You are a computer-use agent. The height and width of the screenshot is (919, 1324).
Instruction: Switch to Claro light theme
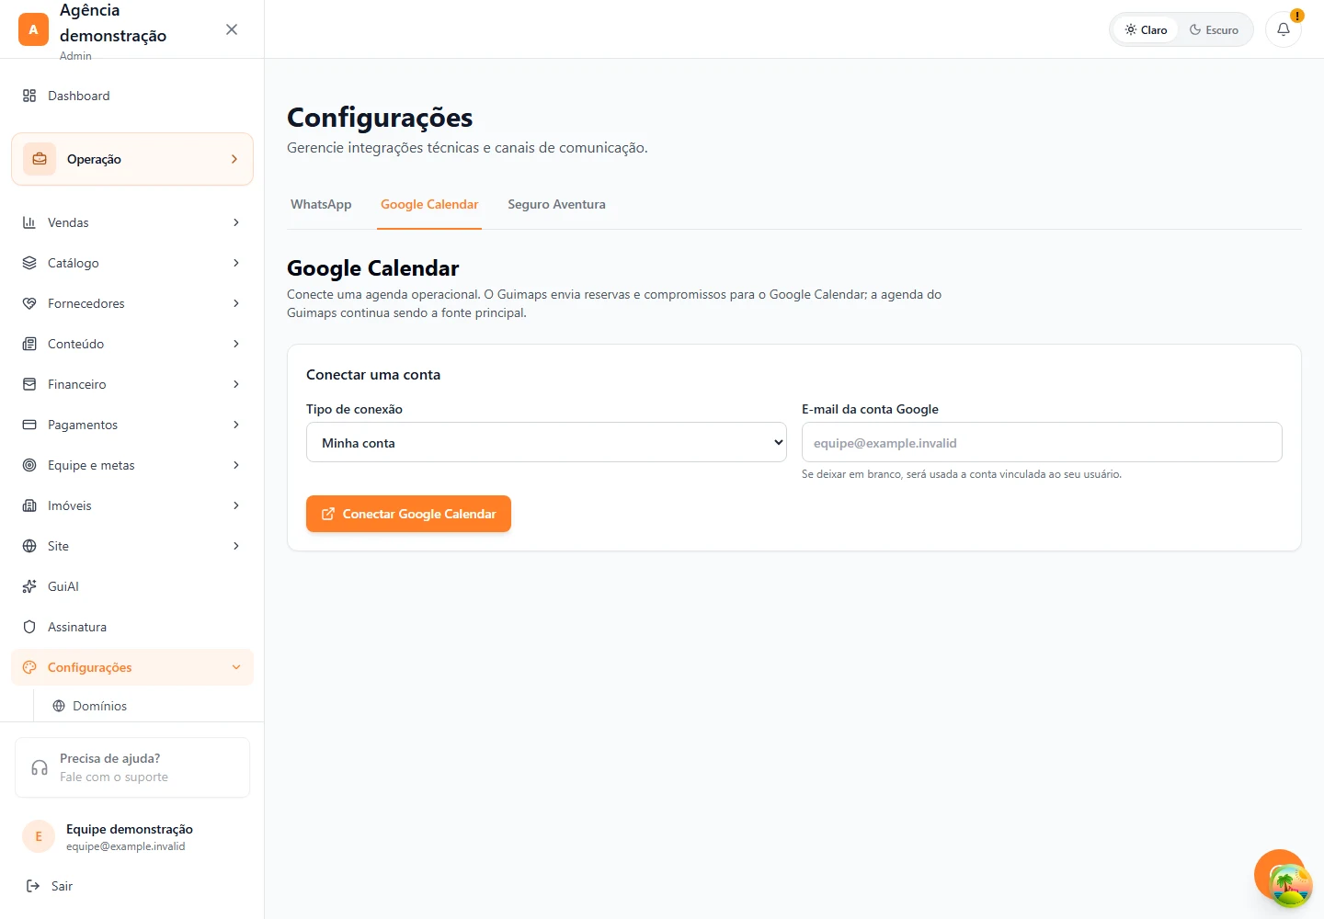coord(1146,29)
